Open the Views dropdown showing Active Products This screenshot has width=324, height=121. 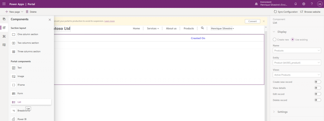coord(297,75)
